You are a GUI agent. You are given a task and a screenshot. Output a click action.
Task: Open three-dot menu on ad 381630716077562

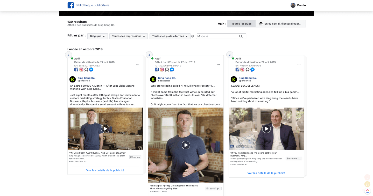(138, 65)
